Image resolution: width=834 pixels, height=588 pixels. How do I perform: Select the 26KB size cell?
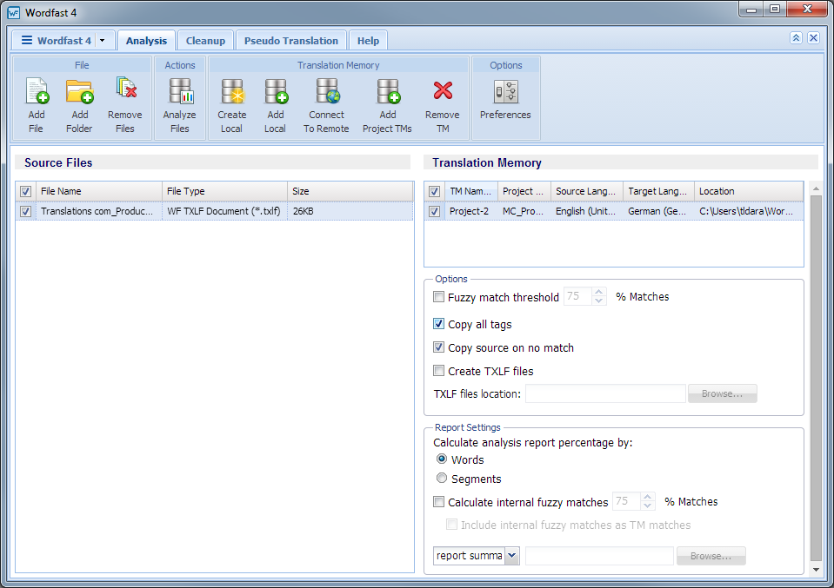tap(350, 211)
